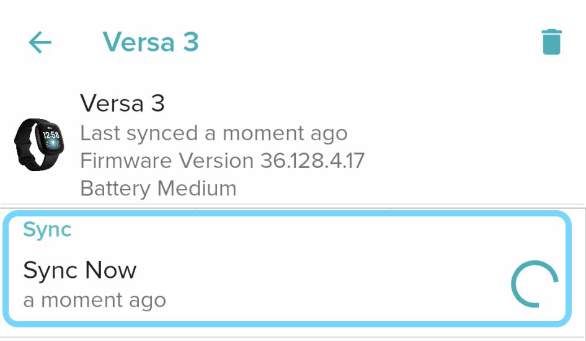This screenshot has width=586, height=341.
Task: Tap the Firmware Version label
Action: pyautogui.click(x=167, y=161)
